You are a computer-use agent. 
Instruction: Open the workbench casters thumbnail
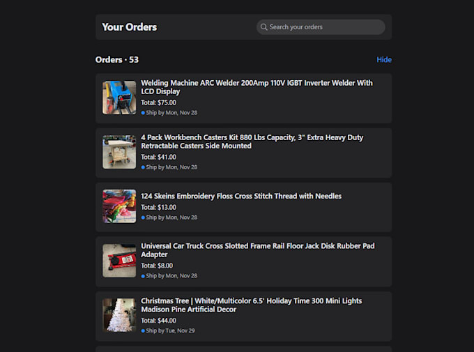pos(119,152)
